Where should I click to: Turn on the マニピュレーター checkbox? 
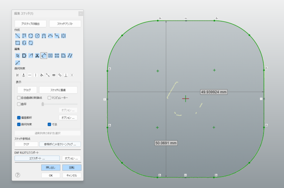point(49,98)
